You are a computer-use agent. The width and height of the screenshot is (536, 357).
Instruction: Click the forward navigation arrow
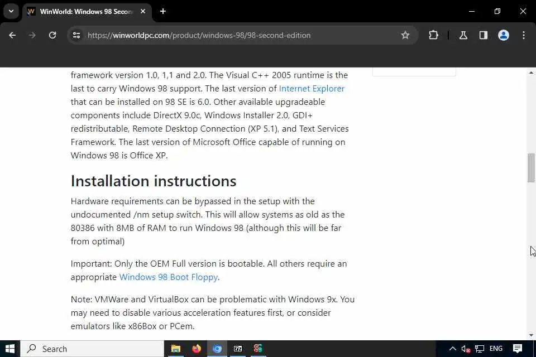32,35
